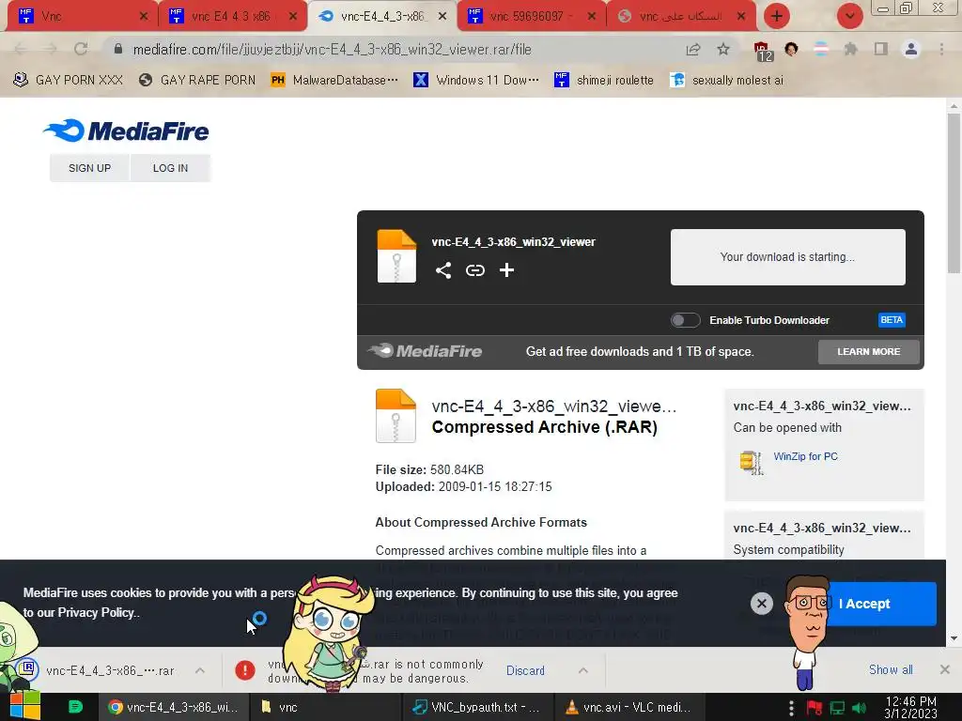Click Discard on the dangerous download warning
Viewport: 962px width, 721px height.
[525, 670]
